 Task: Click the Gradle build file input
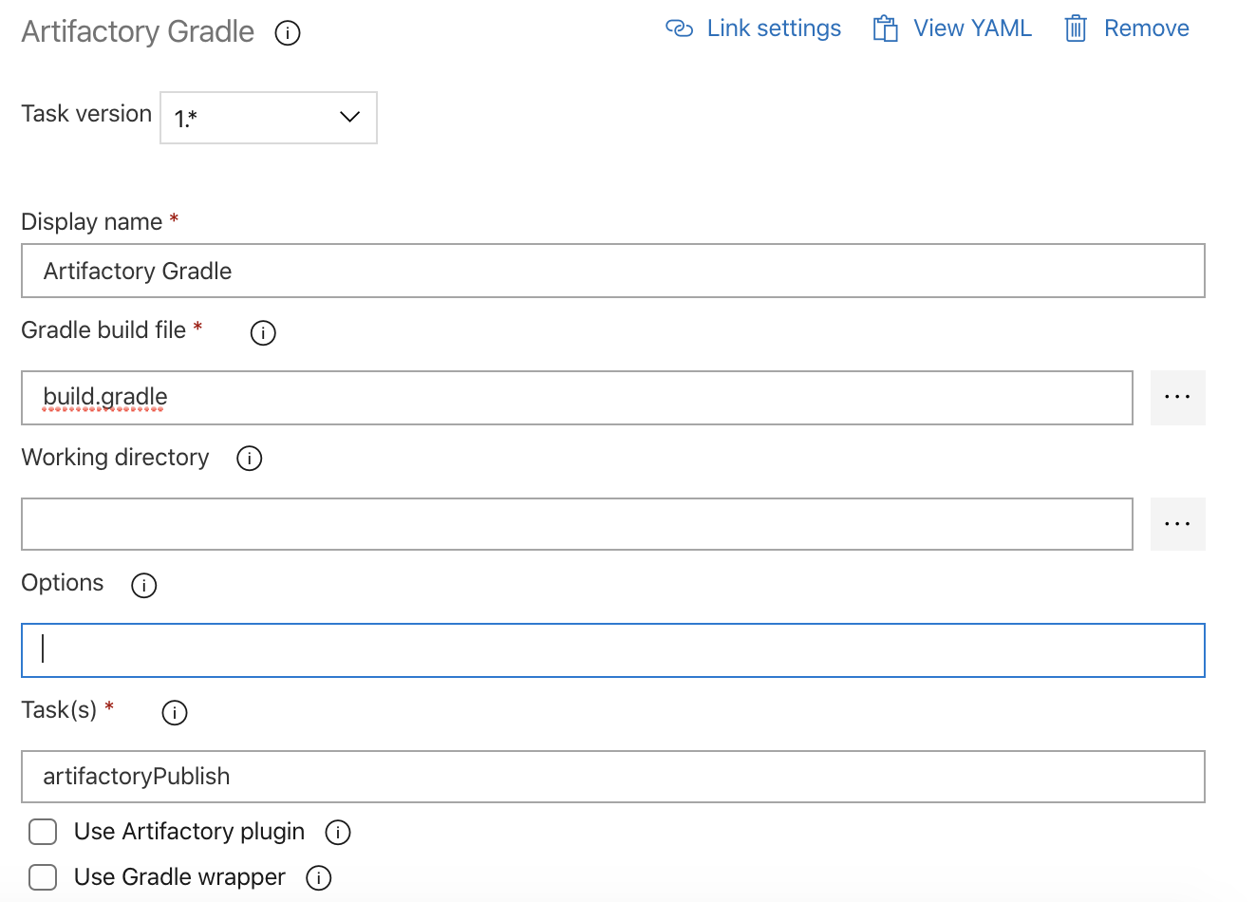tap(577, 398)
